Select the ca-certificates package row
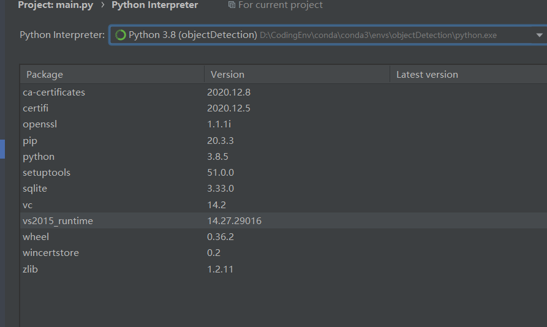 point(54,92)
